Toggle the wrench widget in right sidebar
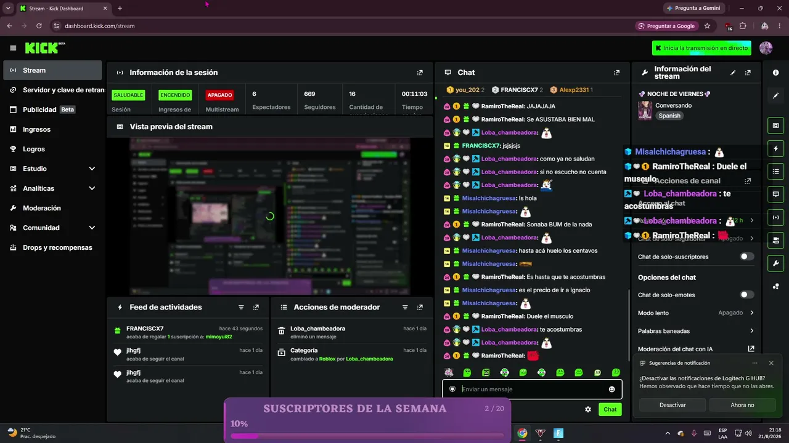789x443 pixels. [x=775, y=263]
